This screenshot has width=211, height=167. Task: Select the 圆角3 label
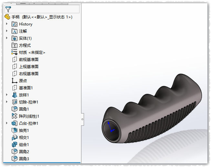(x=24, y=159)
